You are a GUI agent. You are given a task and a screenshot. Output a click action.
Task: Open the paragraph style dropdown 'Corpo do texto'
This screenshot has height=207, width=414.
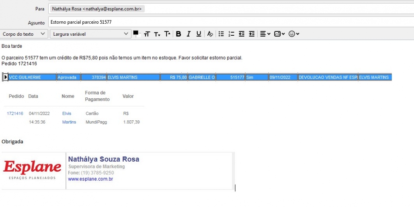point(24,34)
